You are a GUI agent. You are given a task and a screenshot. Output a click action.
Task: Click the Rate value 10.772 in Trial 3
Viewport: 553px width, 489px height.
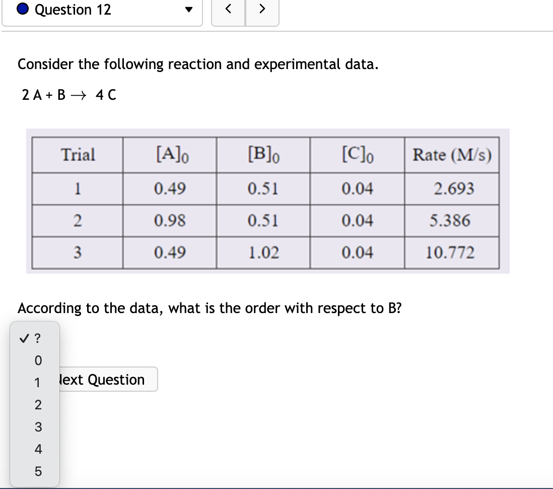452,253
